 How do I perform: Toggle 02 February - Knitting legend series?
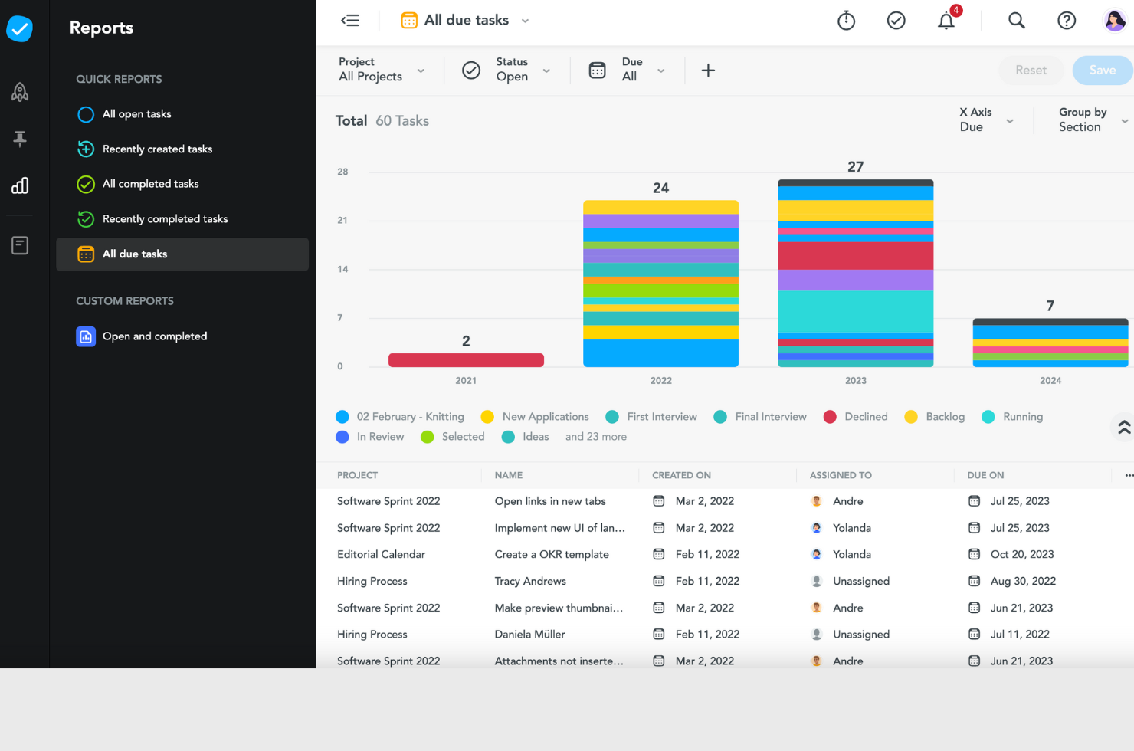click(x=400, y=417)
